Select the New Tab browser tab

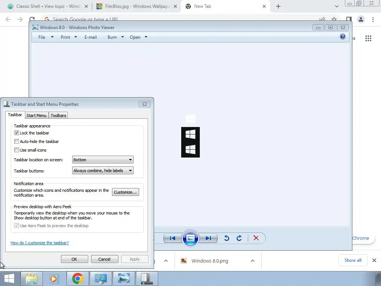click(x=225, y=6)
